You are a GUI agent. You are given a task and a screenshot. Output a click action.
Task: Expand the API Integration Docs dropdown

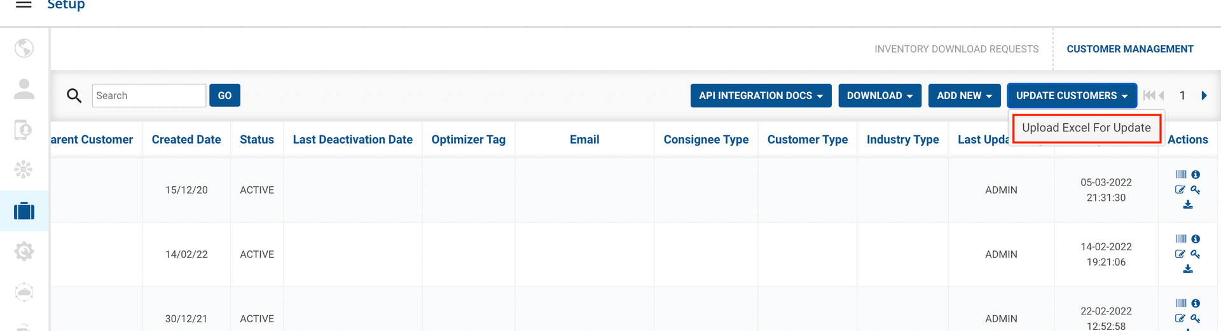pos(761,96)
